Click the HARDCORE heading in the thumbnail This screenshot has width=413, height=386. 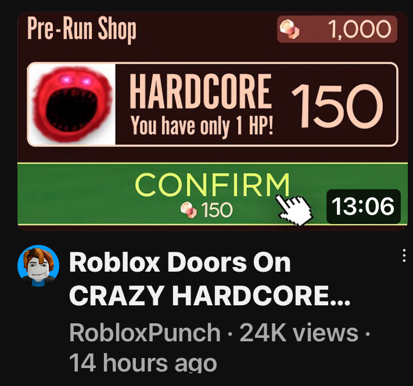200,91
